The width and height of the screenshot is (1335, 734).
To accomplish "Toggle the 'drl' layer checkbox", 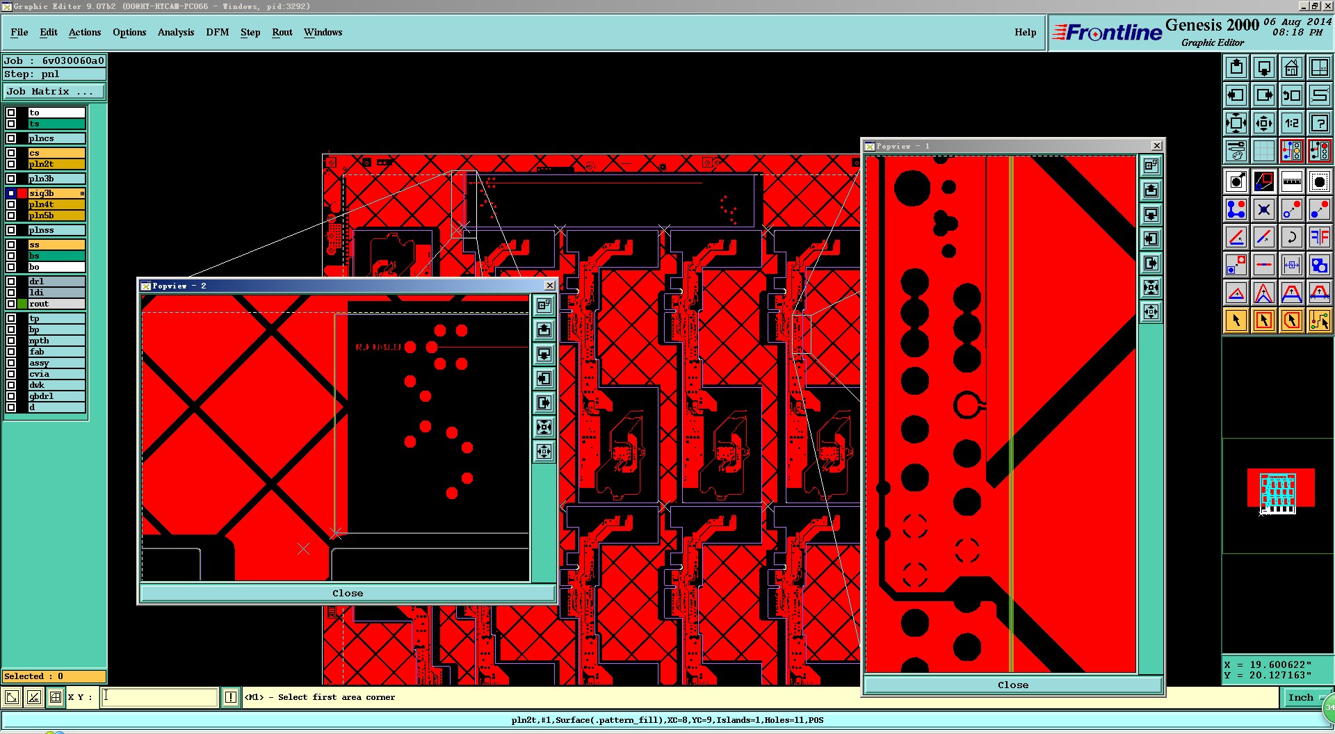I will [11, 282].
